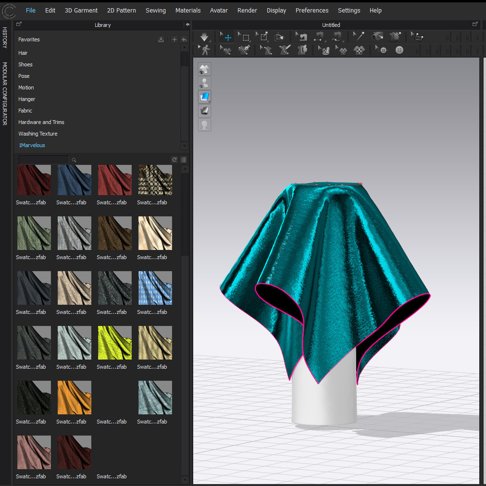The height and width of the screenshot is (486, 486).
Task: Select the walking avatar motion tool
Action: [x=205, y=50]
